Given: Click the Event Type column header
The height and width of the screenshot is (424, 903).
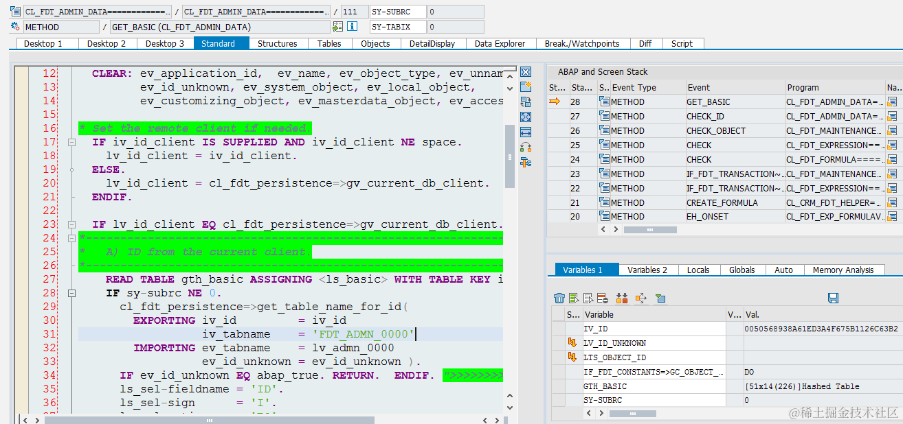Looking at the screenshot, I should coord(648,87).
